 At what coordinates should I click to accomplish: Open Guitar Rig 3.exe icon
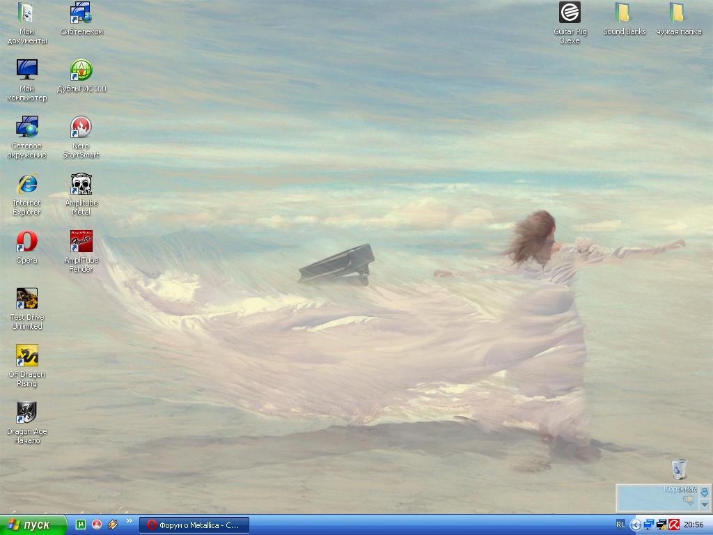pos(570,13)
